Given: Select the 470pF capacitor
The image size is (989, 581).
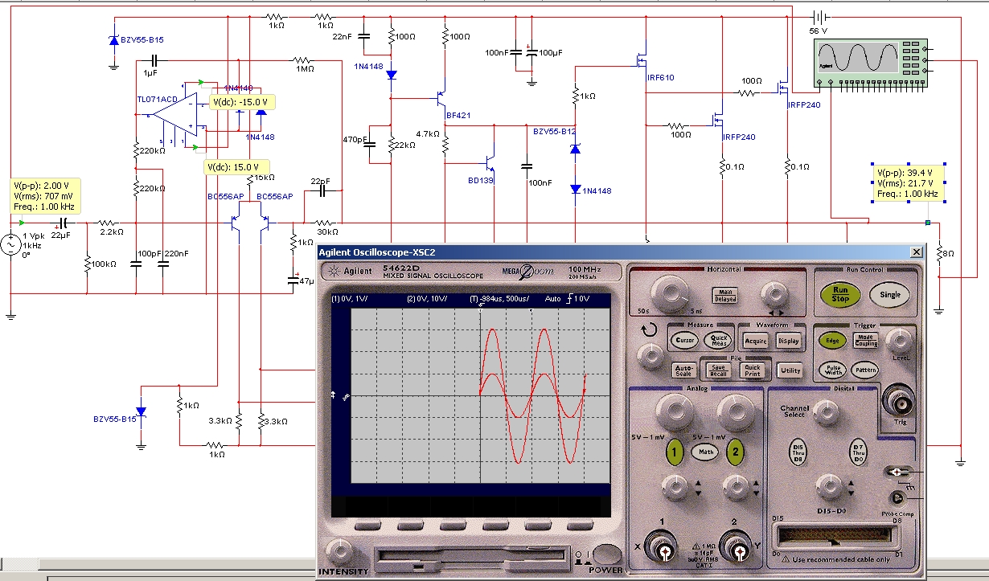Looking at the screenshot, I should [371, 145].
